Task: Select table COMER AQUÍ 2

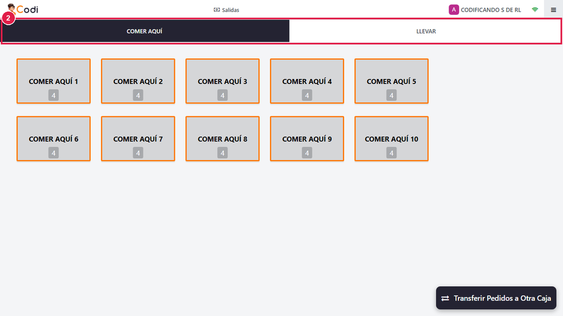Action: pos(138,81)
